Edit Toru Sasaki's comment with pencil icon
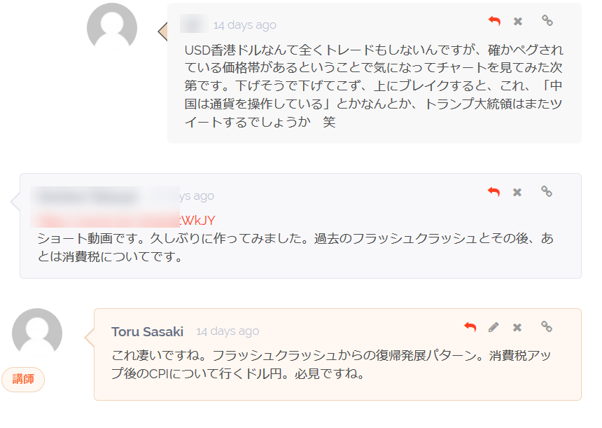The image size is (602, 428). pyautogui.click(x=493, y=327)
